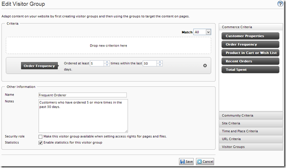Expand the Time and Place Criteria section
286x168 pixels.
pyautogui.click(x=251, y=131)
